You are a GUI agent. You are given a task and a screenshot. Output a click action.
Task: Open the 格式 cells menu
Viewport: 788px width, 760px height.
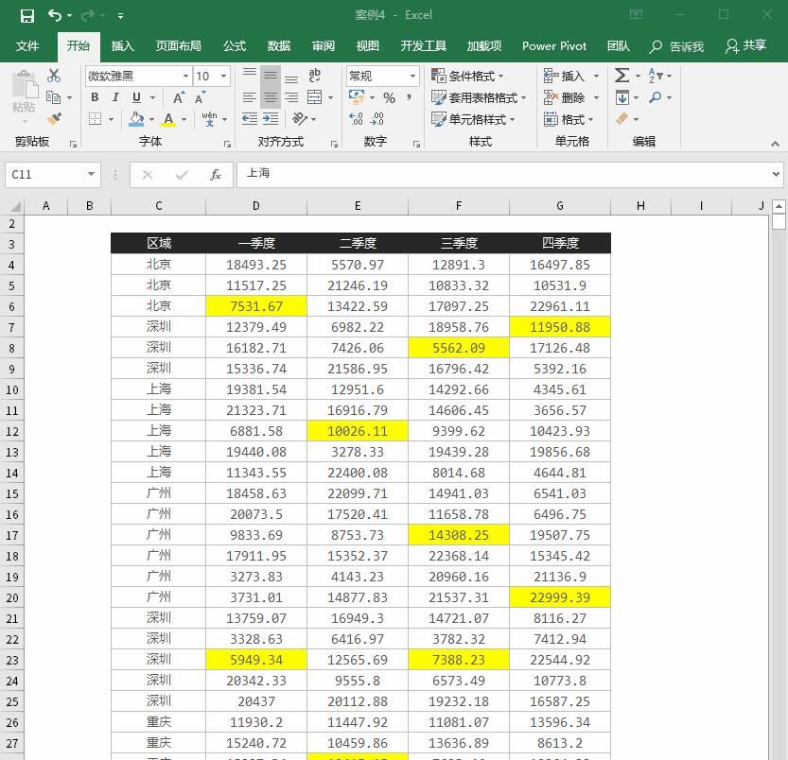[x=569, y=119]
